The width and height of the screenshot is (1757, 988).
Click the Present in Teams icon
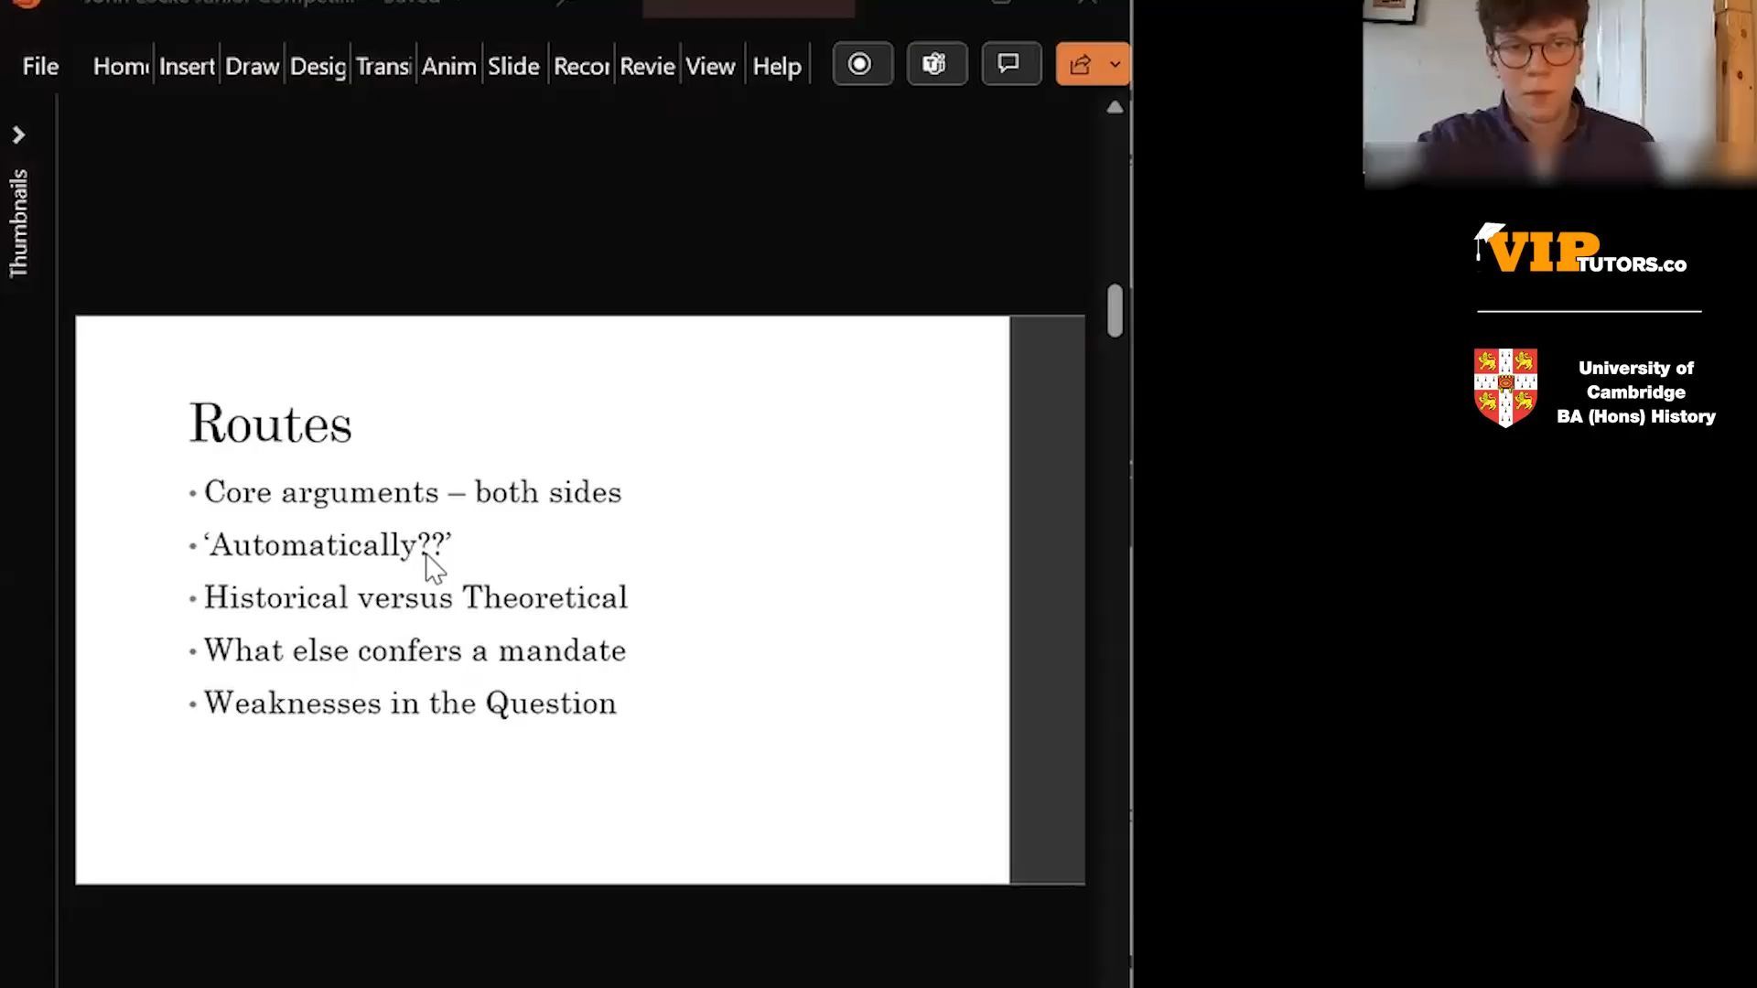(x=936, y=64)
